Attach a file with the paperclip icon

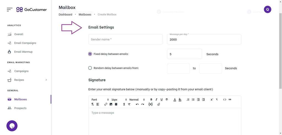[158, 104]
